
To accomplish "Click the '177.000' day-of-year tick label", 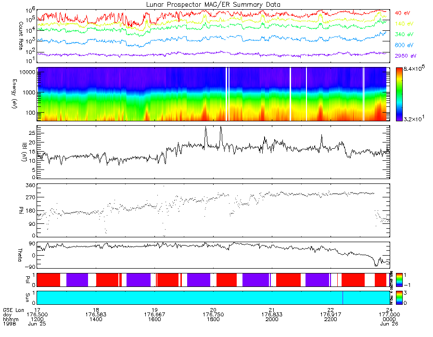I will (389, 315).
